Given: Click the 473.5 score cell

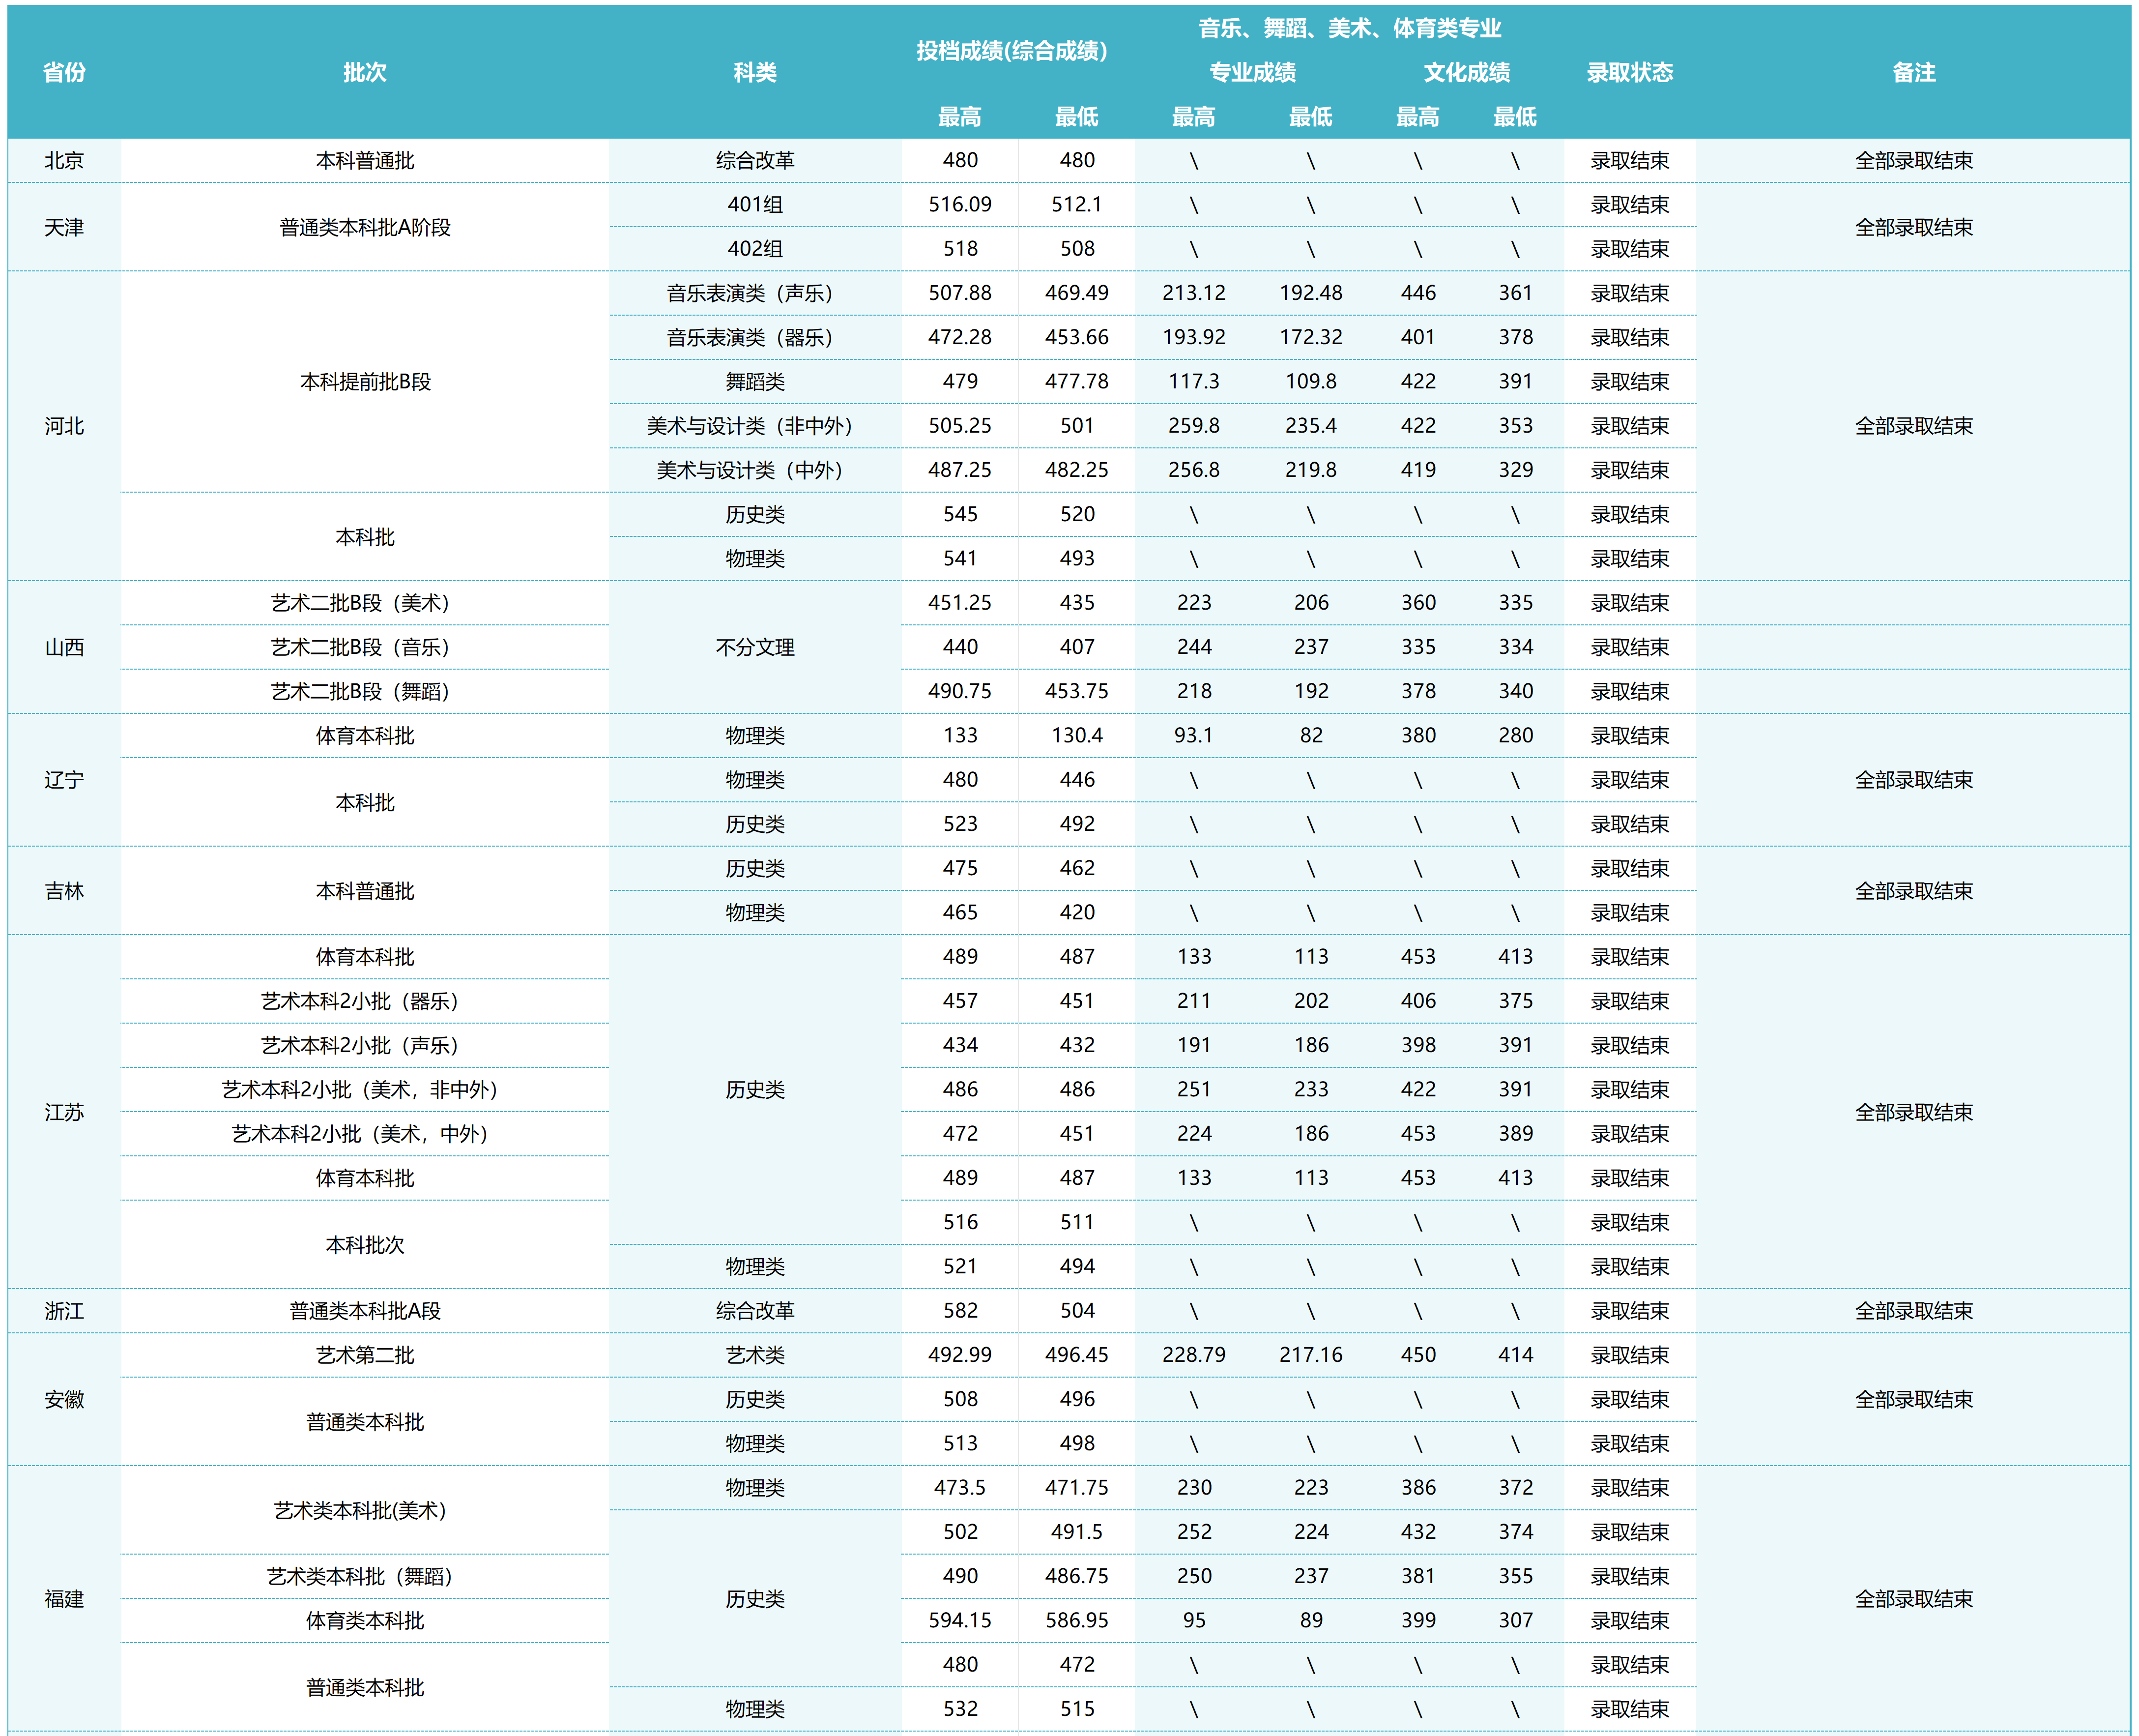Looking at the screenshot, I should pos(959,1488).
